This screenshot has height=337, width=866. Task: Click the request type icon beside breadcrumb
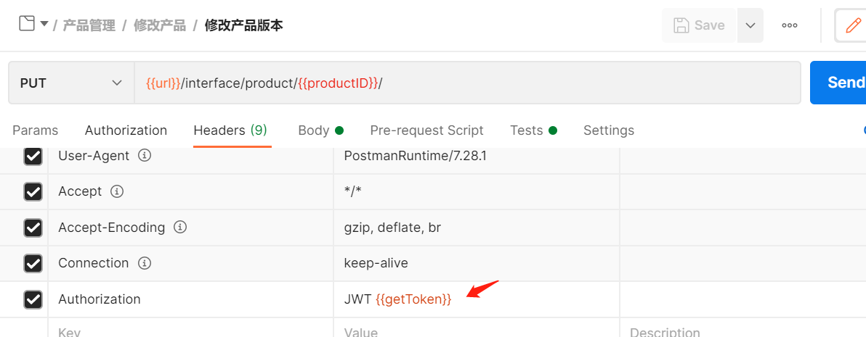tap(26, 24)
